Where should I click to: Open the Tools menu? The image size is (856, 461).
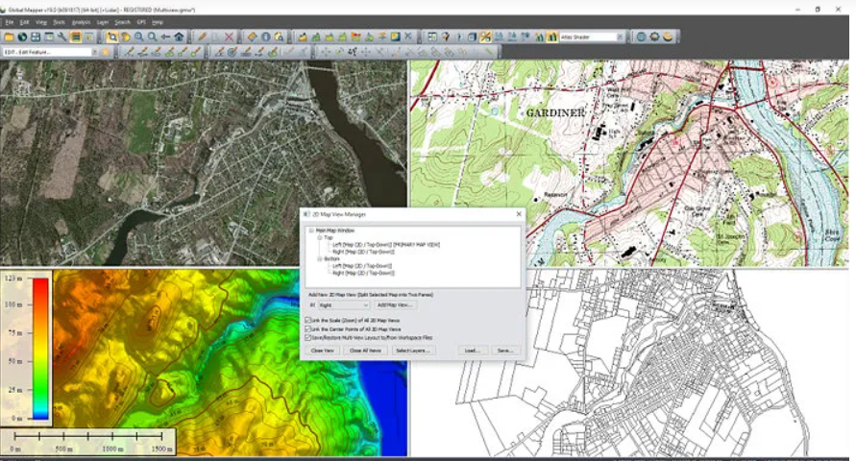point(59,22)
